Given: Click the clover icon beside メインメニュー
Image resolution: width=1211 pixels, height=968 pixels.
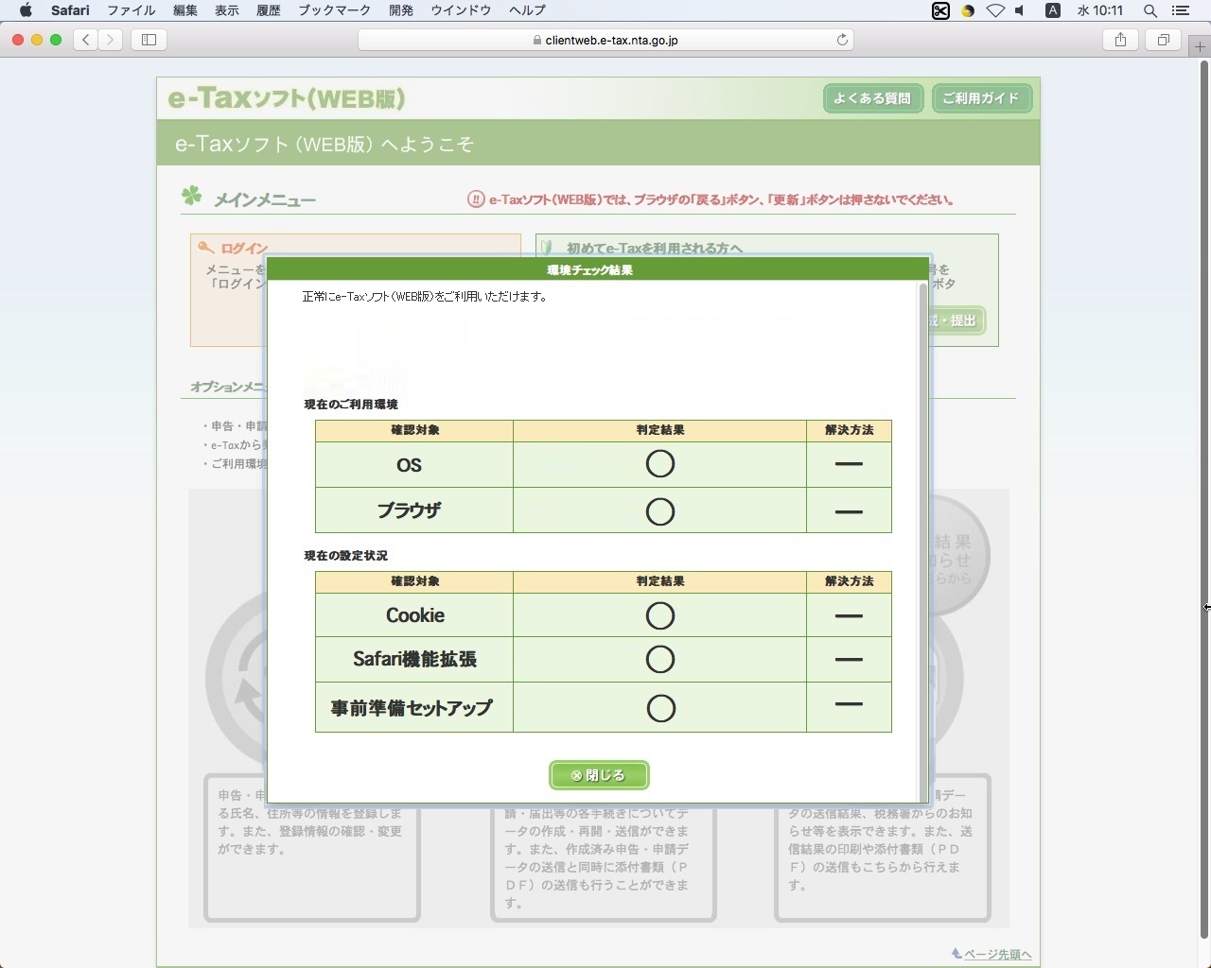Looking at the screenshot, I should (192, 197).
